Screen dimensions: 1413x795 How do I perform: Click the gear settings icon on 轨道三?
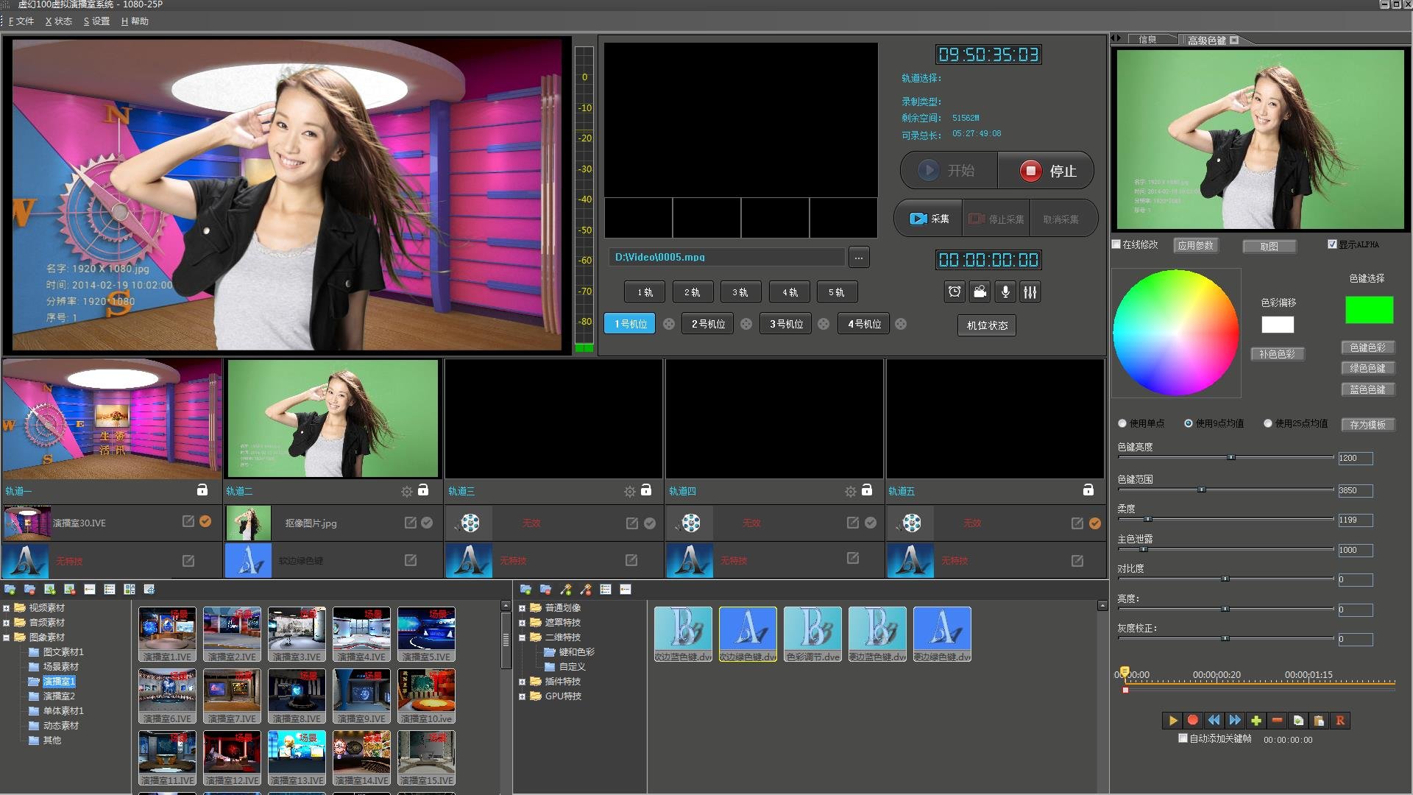[629, 491]
